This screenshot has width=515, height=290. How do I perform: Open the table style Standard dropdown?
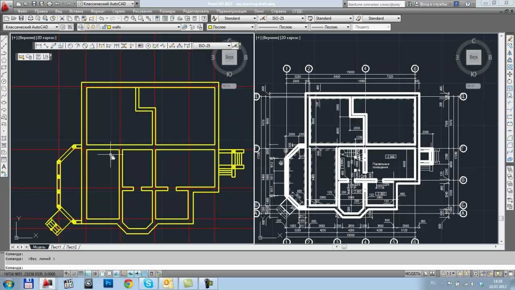tap(334, 18)
